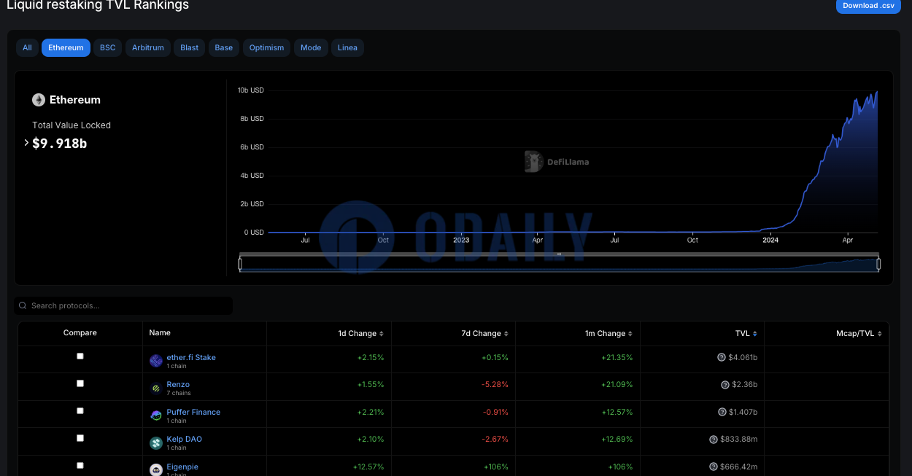Click the magnifier icon in the search box
Image resolution: width=912 pixels, height=476 pixels.
(x=23, y=306)
